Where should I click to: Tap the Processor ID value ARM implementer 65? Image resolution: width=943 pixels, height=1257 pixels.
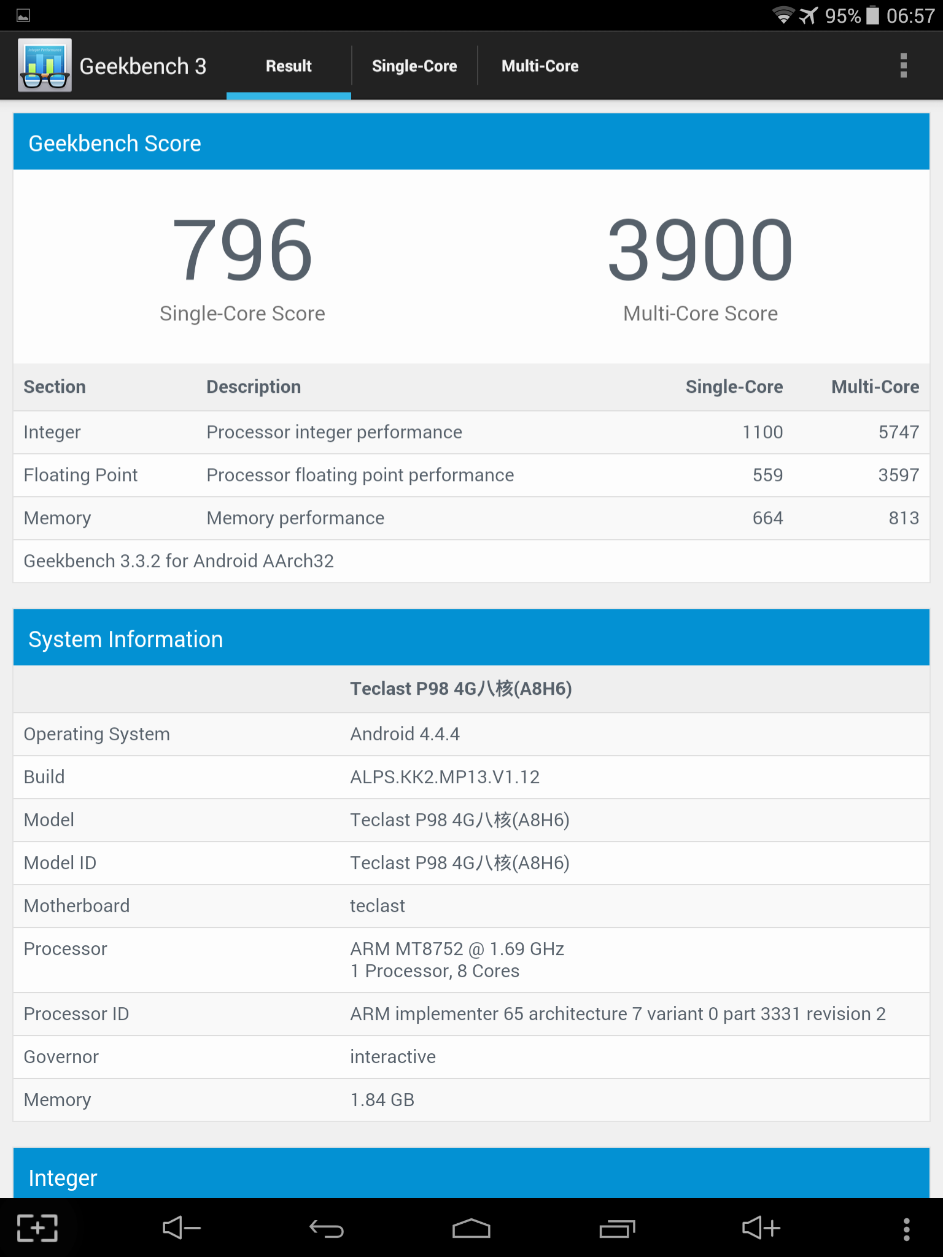pos(618,1014)
